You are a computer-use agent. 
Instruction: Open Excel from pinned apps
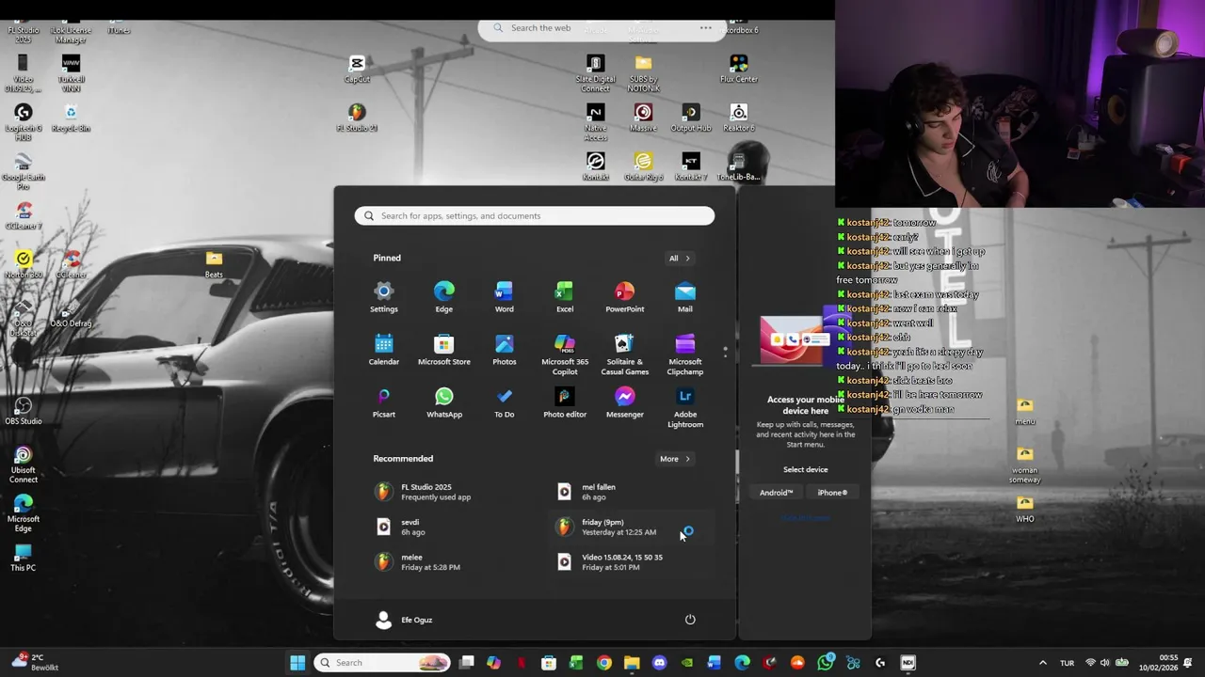point(565,297)
